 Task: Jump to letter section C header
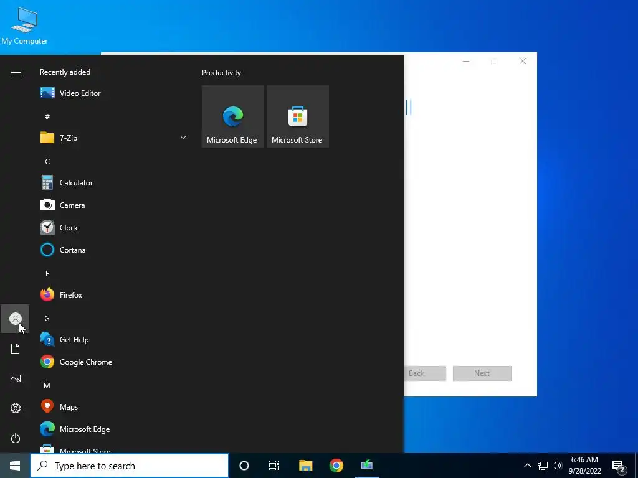(x=47, y=161)
